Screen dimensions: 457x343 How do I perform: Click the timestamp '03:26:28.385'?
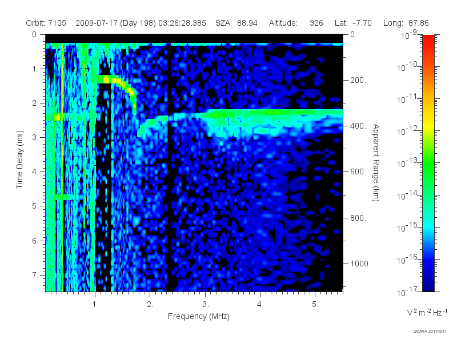tap(182, 23)
